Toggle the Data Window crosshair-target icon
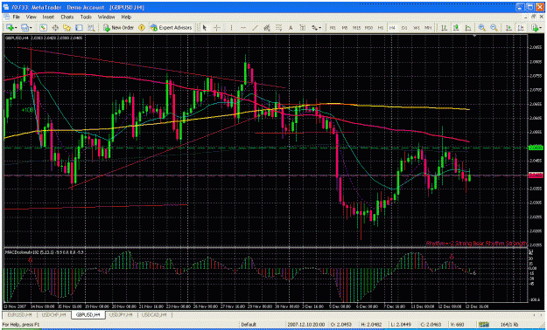 tap(55, 28)
